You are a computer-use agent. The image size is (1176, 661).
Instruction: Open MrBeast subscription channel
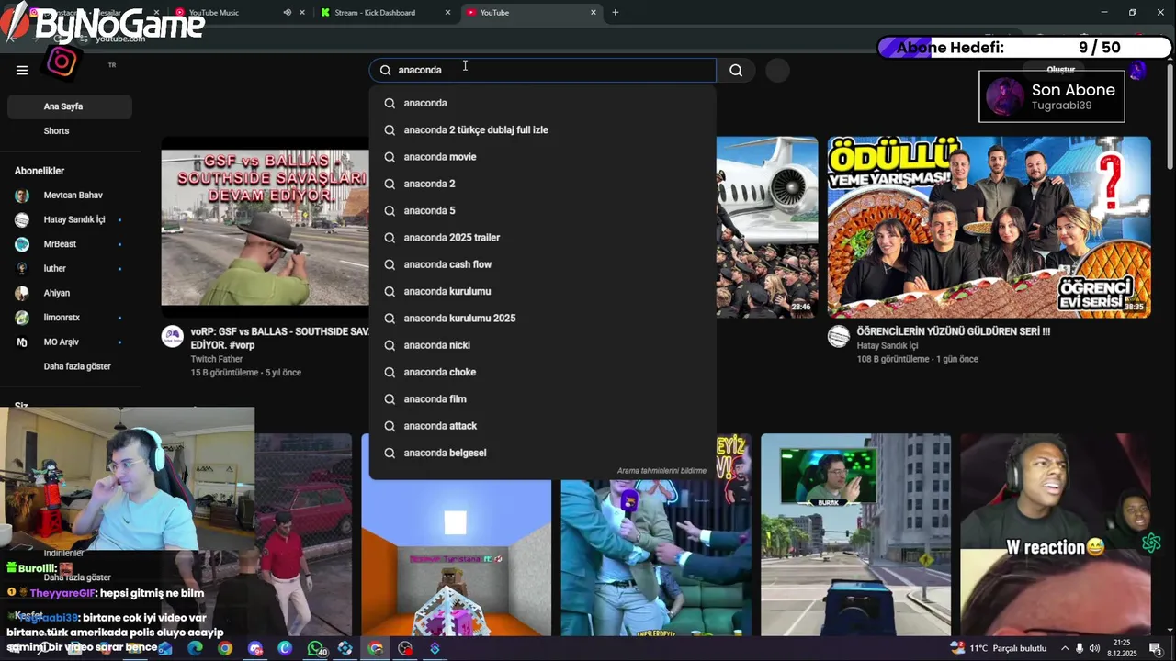pos(70,244)
